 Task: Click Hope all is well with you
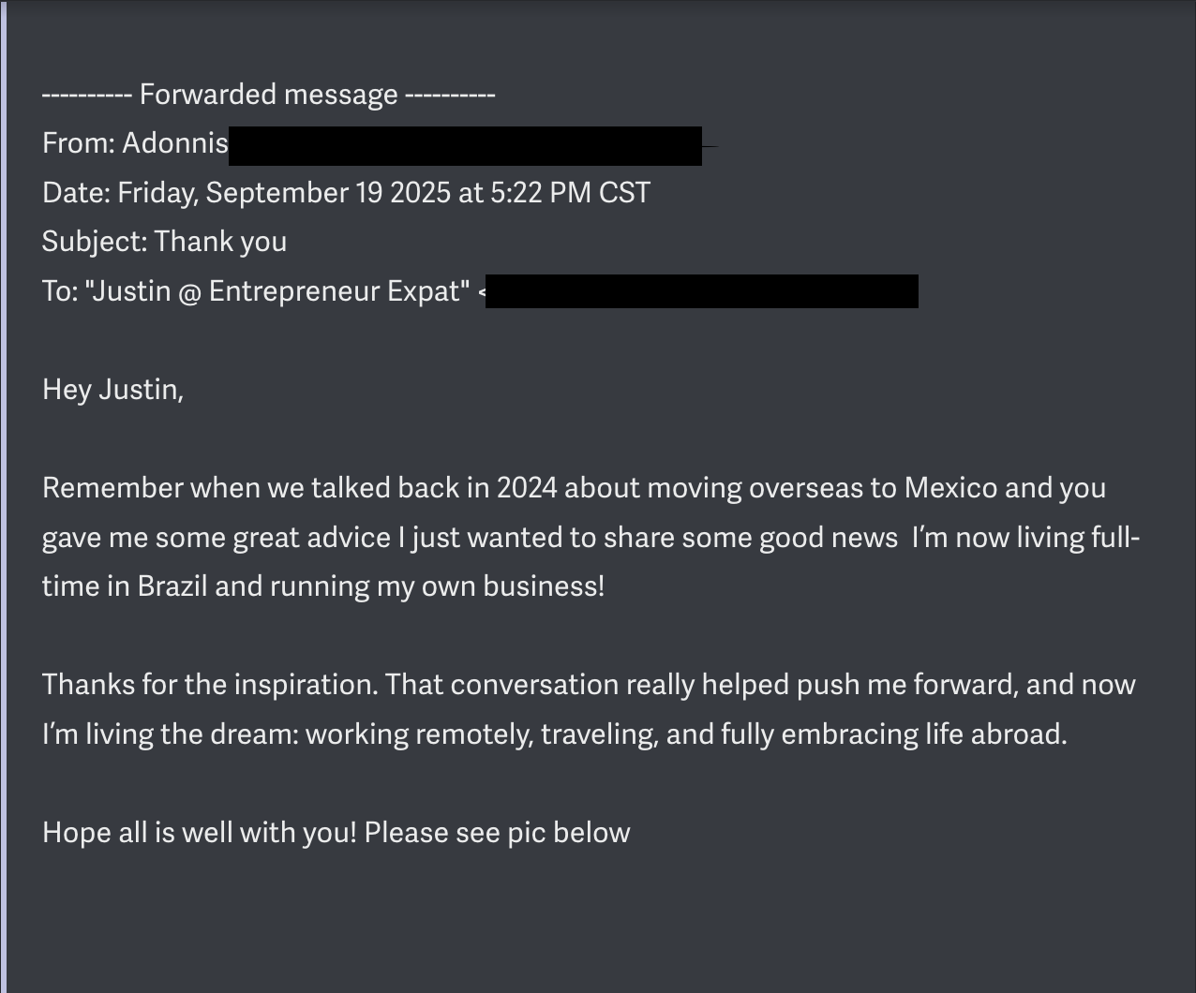pyautogui.click(x=199, y=833)
